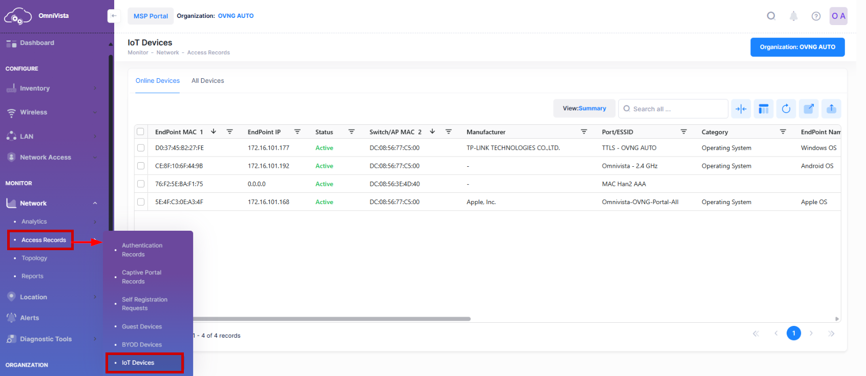Click the help question mark icon
Screen dimensions: 866x376
[816, 16]
